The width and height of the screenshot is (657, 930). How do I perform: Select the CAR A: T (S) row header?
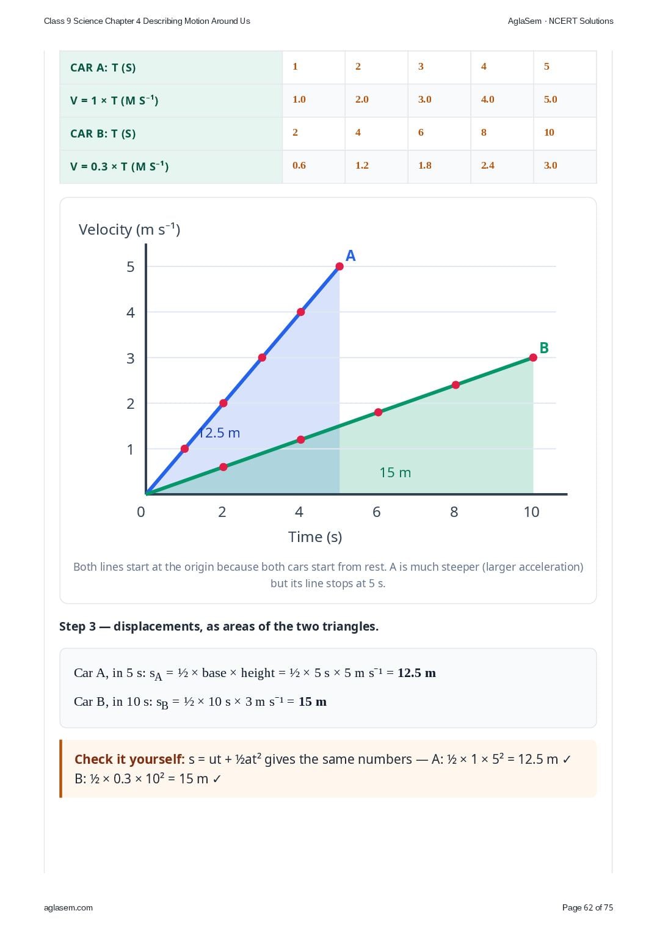[171, 67]
